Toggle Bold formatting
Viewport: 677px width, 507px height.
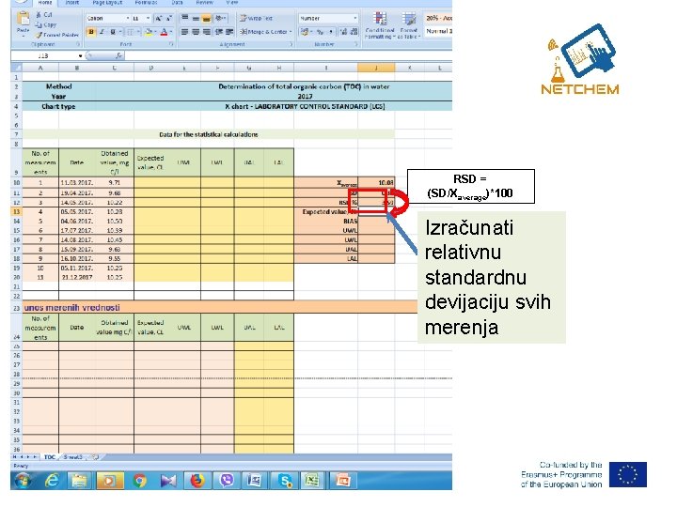[91, 32]
